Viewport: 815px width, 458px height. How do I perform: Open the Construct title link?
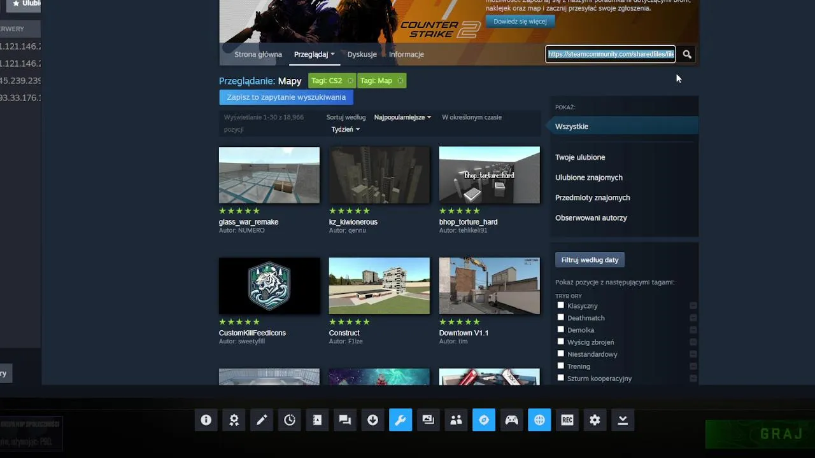(x=344, y=333)
